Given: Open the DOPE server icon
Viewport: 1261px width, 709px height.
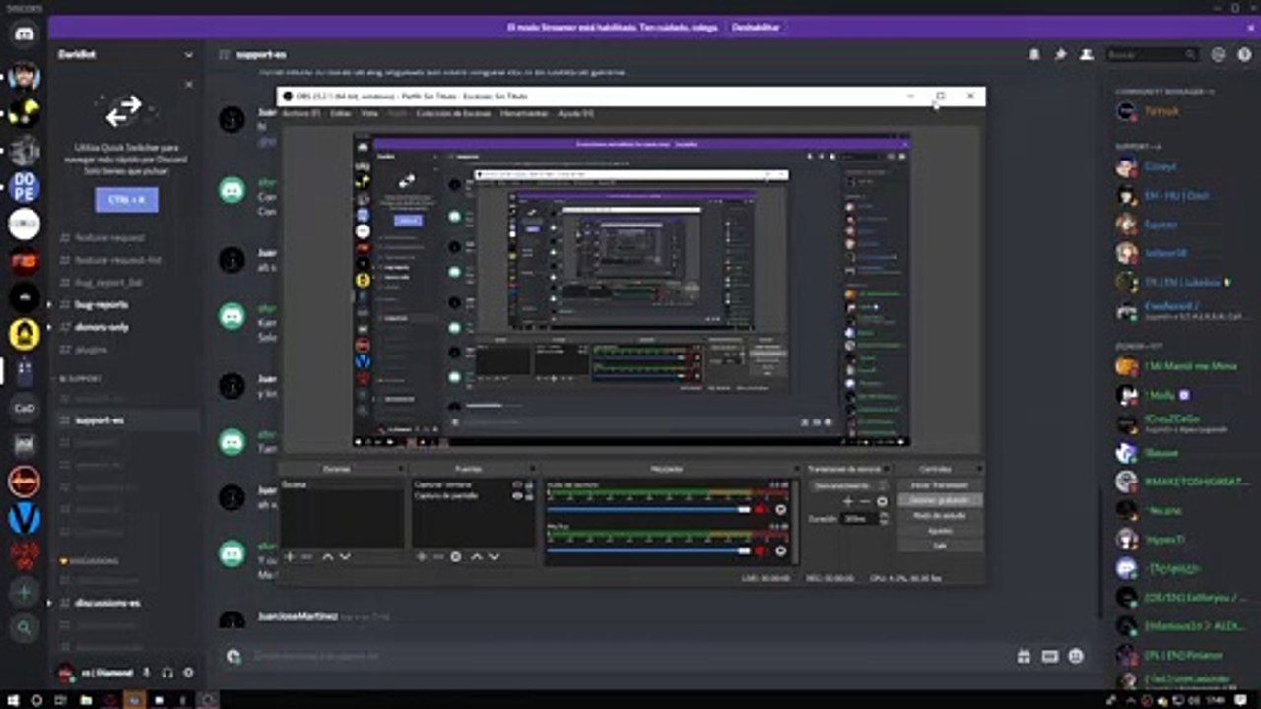Looking at the screenshot, I should click(25, 187).
